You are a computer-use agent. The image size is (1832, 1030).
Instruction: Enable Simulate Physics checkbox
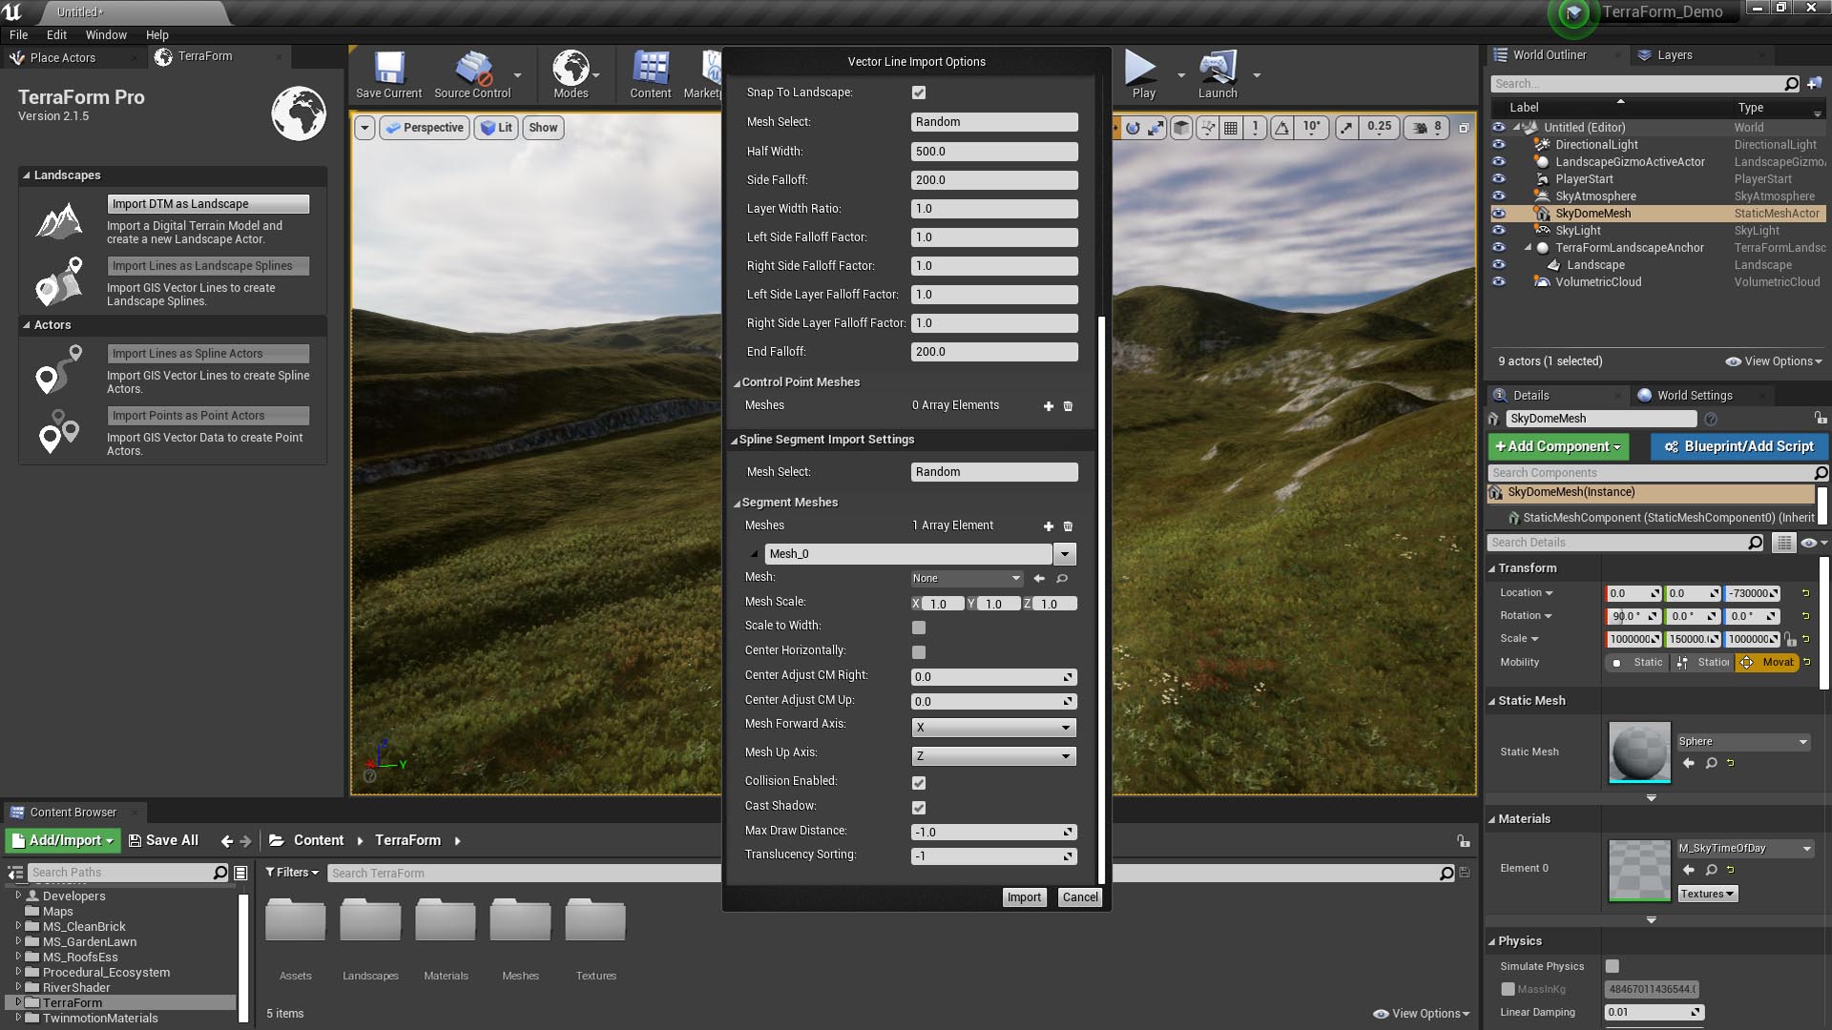click(x=1613, y=966)
